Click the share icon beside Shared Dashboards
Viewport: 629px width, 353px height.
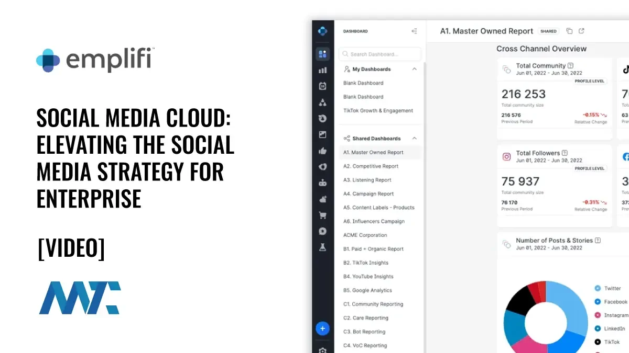point(346,139)
